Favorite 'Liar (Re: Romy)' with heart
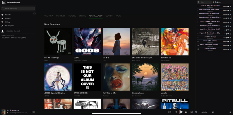The height and width of the screenshot is (115, 233). click(228, 38)
